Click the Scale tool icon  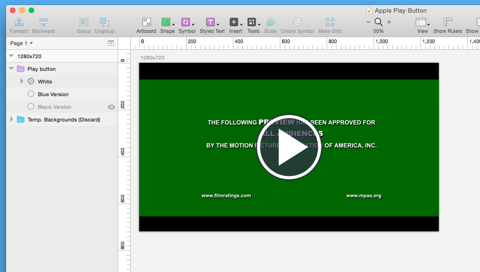[270, 22]
